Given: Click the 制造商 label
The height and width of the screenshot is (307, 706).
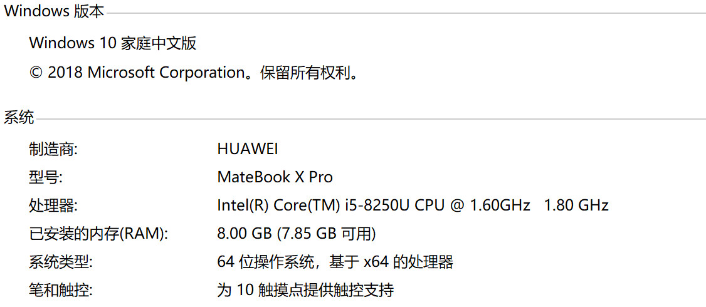Looking at the screenshot, I should [53, 149].
